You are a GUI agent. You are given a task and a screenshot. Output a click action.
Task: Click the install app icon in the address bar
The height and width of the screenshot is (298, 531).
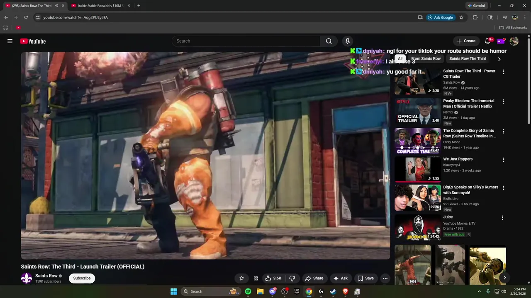click(x=420, y=17)
